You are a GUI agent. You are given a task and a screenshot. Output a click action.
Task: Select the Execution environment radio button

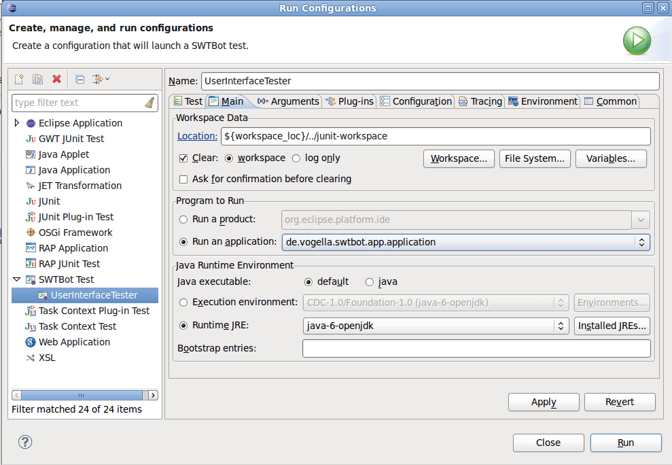click(183, 303)
